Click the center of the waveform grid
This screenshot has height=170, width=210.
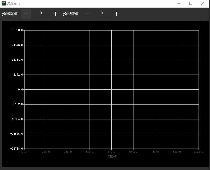click(x=111, y=89)
